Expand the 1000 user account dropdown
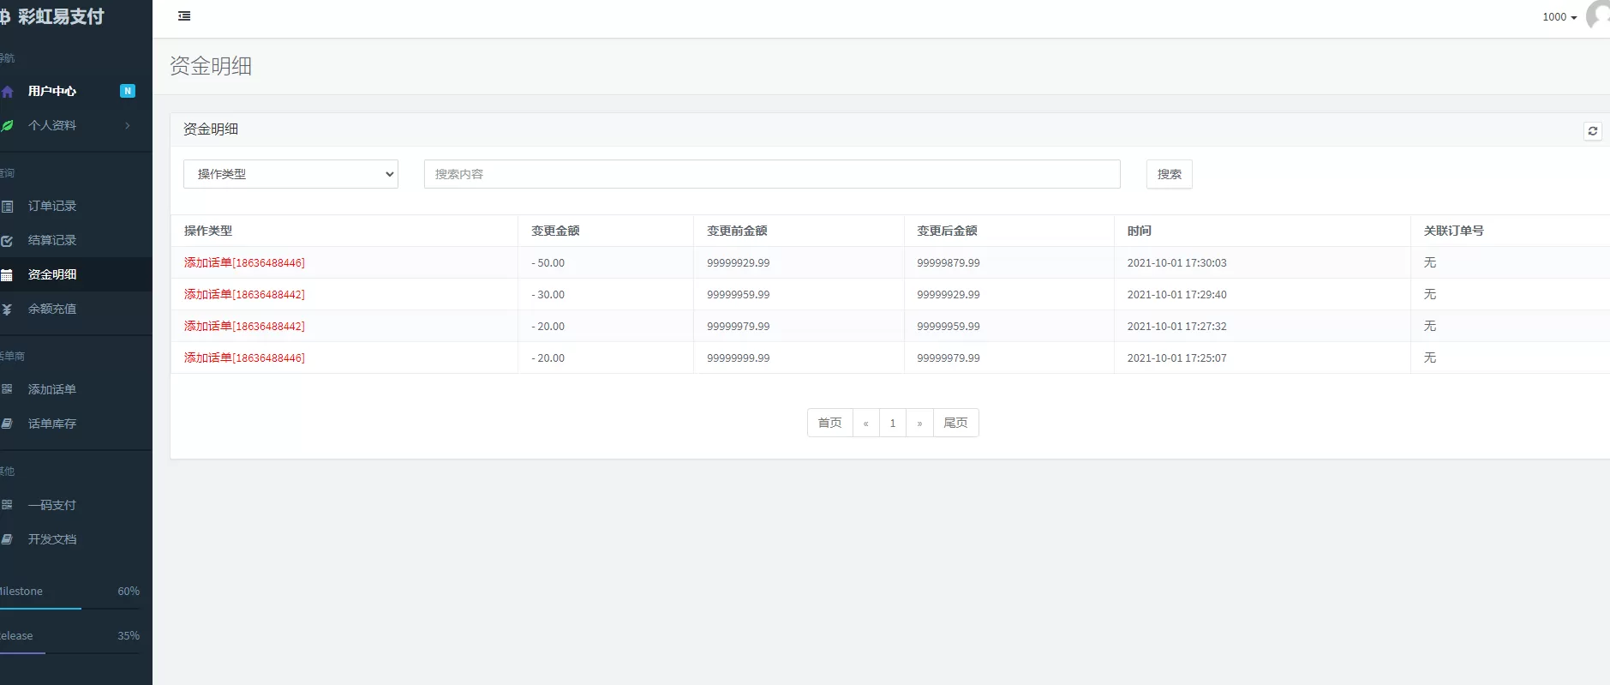The width and height of the screenshot is (1610, 685). 1559,17
